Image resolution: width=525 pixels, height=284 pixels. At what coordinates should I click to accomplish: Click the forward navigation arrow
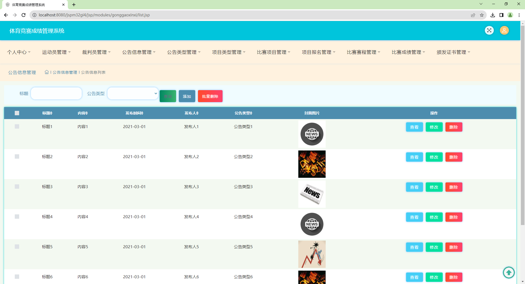[x=15, y=15]
